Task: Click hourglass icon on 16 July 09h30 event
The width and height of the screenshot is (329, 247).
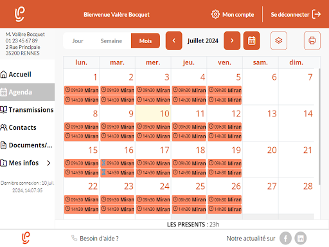Action: 103,163
